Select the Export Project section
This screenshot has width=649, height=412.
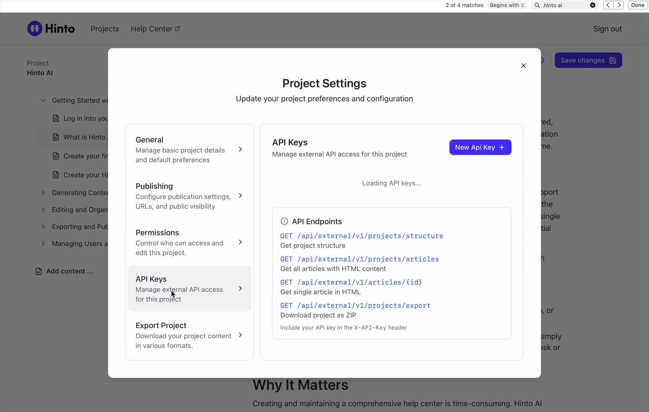[189, 335]
